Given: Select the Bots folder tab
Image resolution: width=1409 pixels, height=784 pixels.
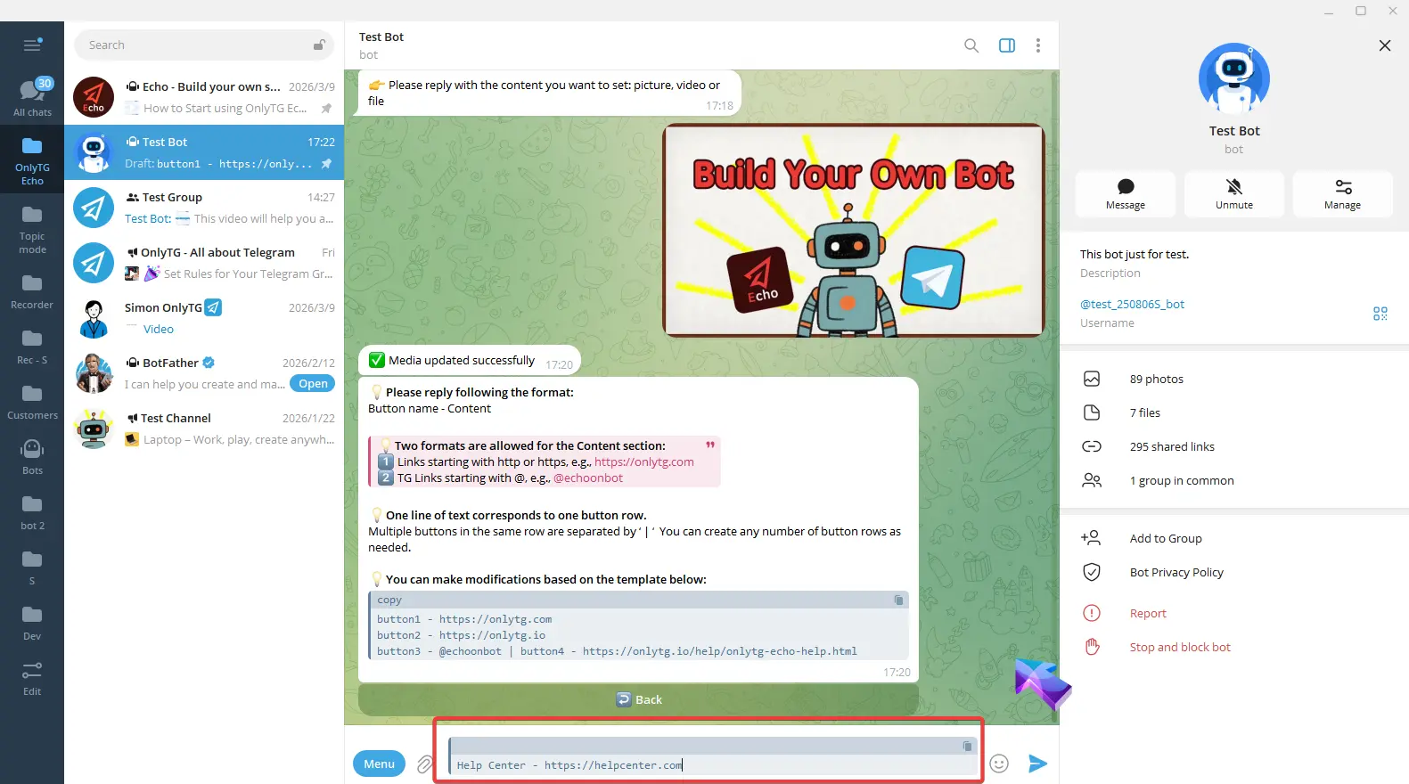Looking at the screenshot, I should click(x=32, y=456).
